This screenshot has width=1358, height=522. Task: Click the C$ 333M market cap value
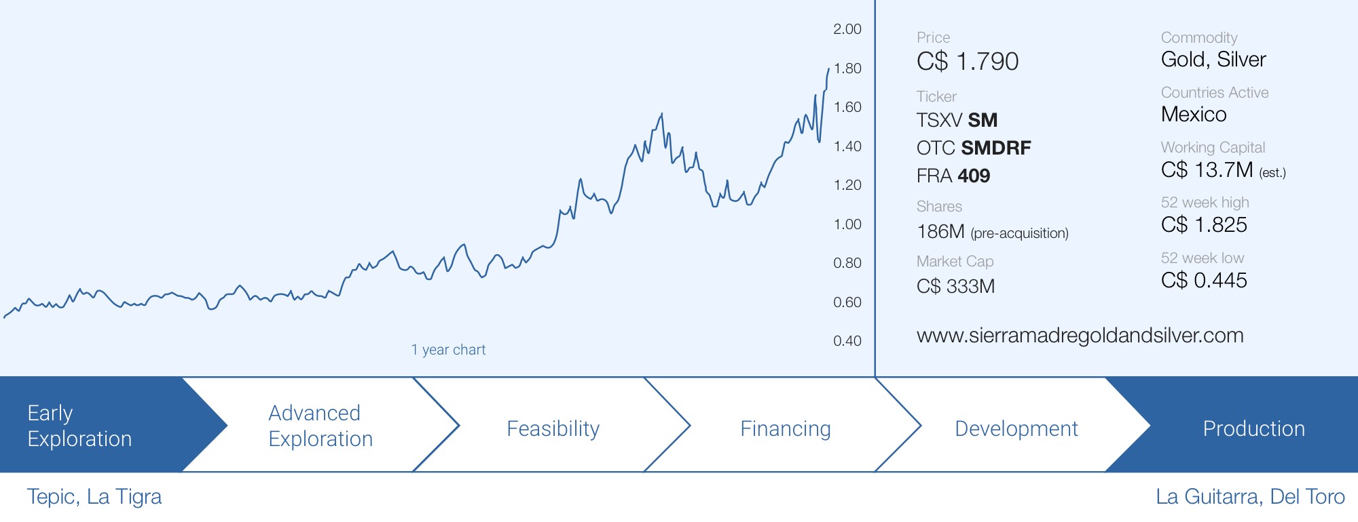(x=955, y=287)
